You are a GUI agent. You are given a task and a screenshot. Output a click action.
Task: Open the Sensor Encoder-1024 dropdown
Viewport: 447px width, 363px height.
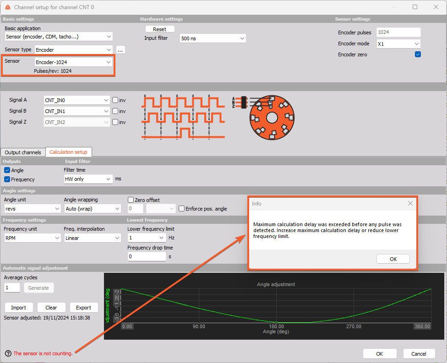[x=73, y=62]
